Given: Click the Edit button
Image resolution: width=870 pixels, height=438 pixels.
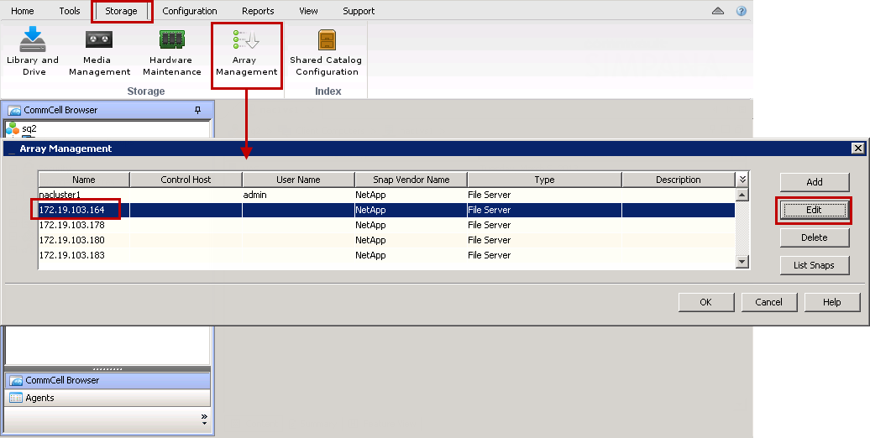Looking at the screenshot, I should coord(813,210).
